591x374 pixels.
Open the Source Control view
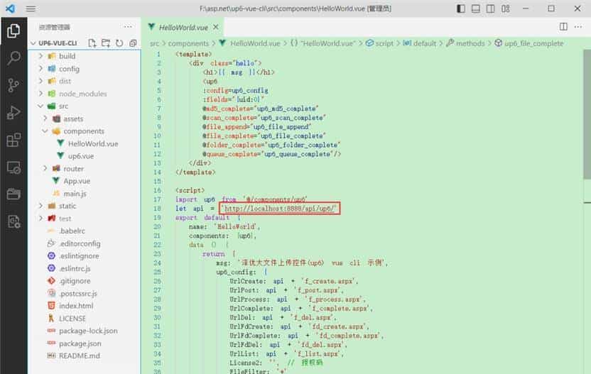[13, 85]
